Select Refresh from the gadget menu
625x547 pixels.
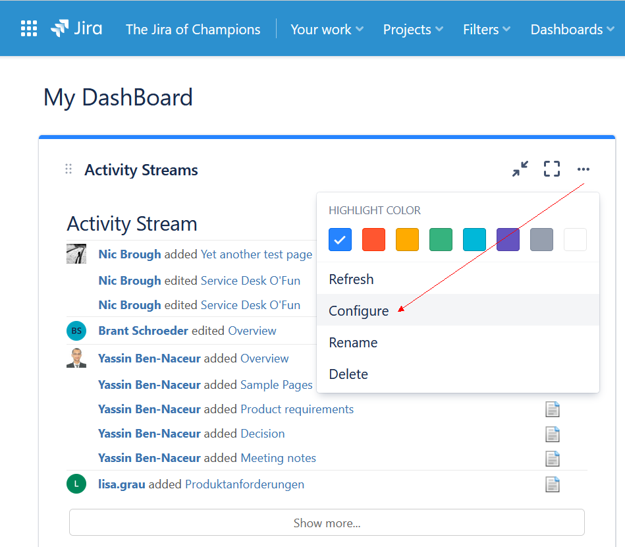[x=458, y=279]
